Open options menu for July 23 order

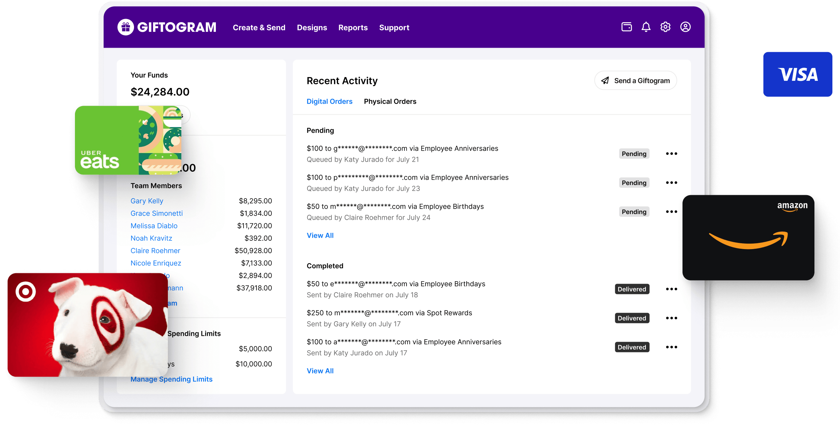point(671,183)
